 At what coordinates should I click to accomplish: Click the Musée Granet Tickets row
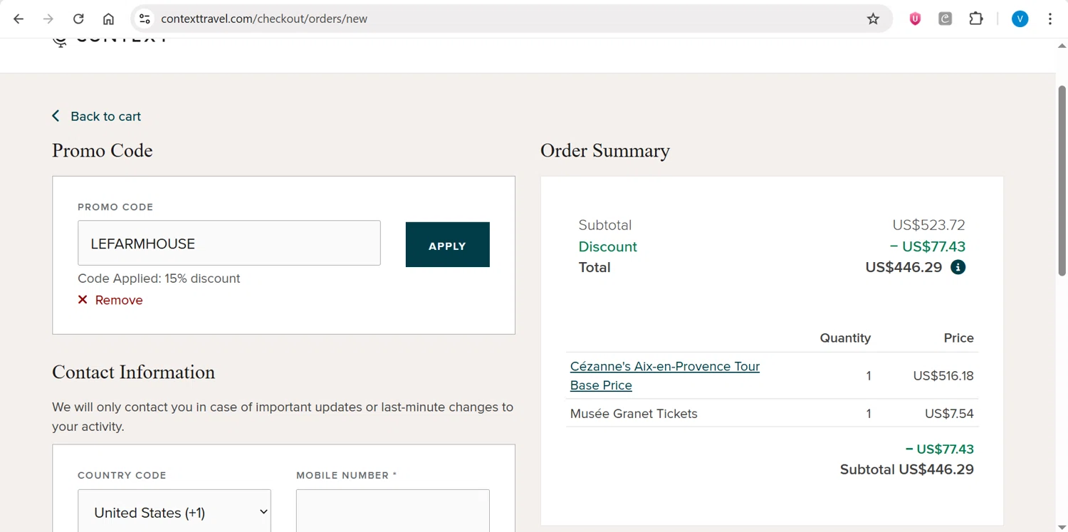pos(772,413)
